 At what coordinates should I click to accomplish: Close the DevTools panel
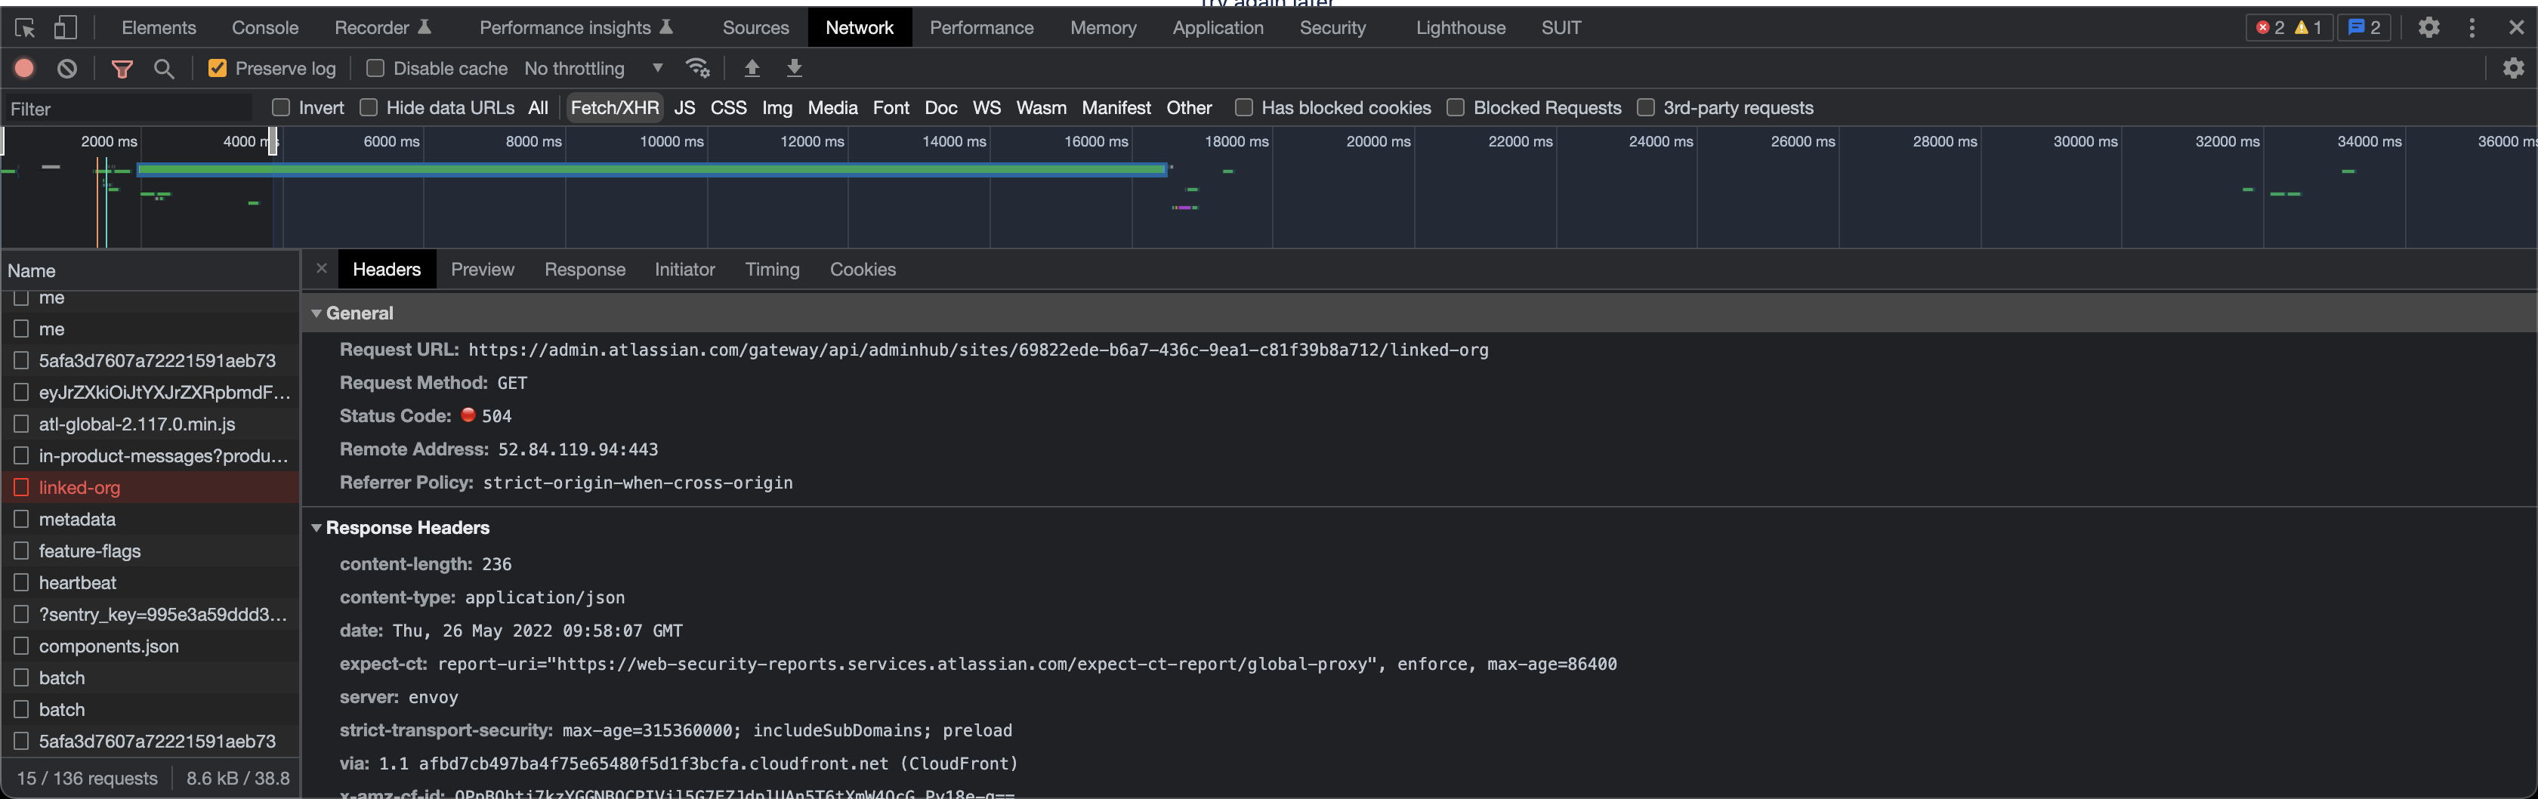pyautogui.click(x=2516, y=28)
